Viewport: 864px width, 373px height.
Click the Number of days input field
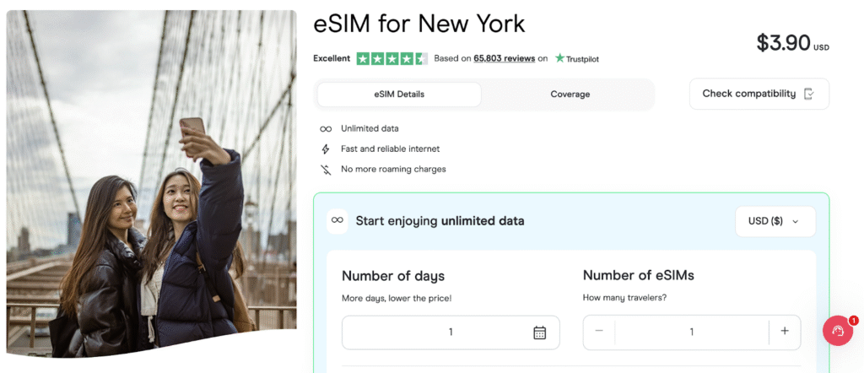pos(439,332)
